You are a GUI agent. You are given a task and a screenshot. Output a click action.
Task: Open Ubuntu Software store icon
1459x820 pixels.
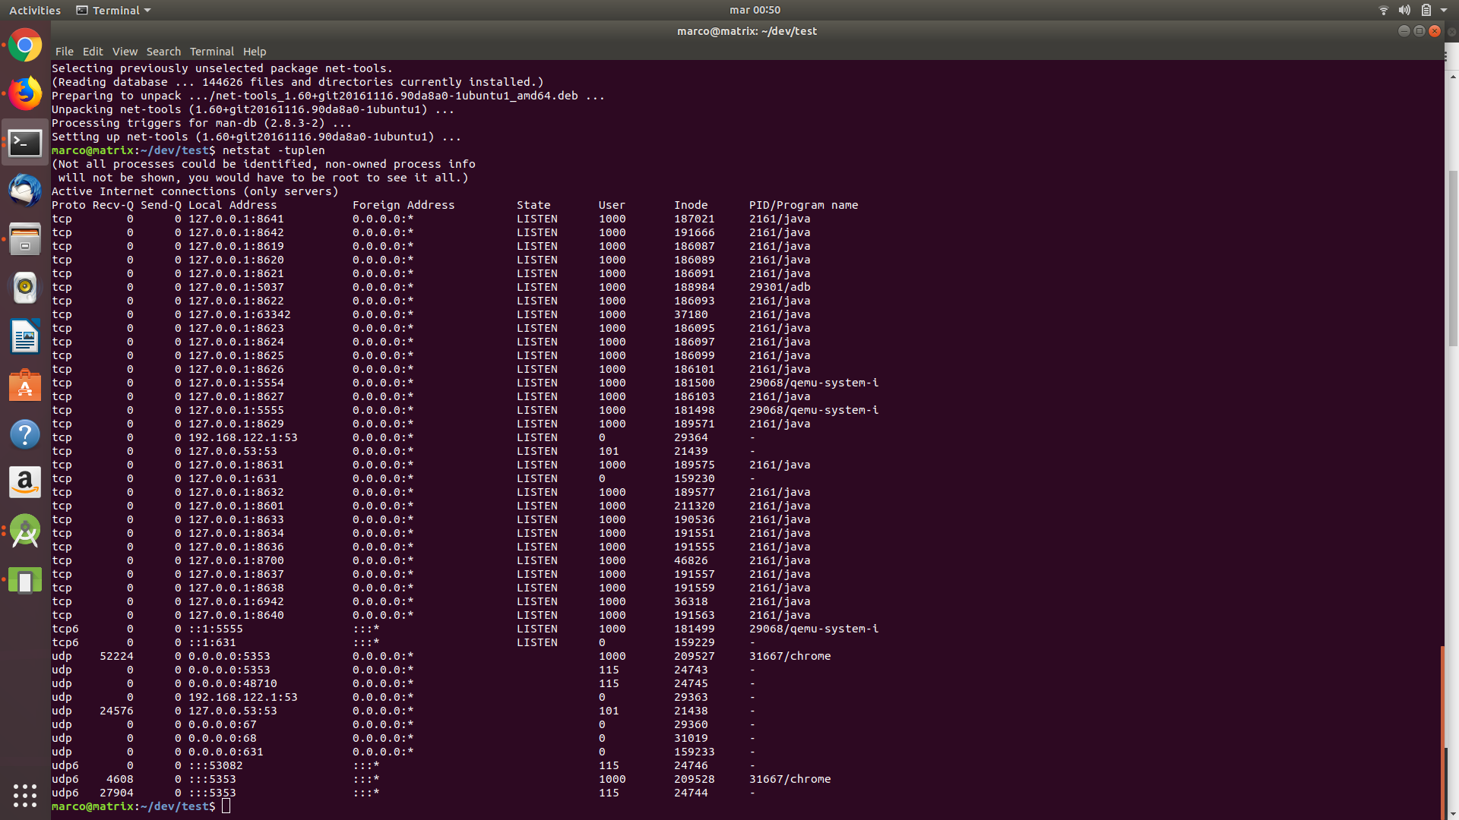[25, 386]
